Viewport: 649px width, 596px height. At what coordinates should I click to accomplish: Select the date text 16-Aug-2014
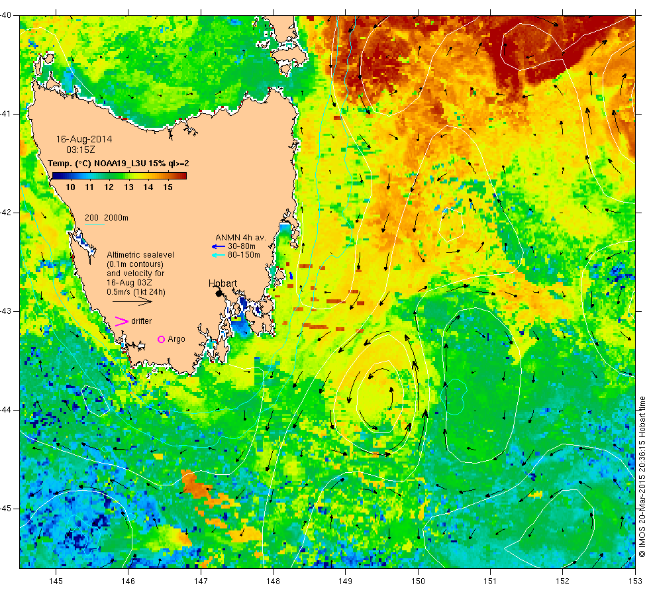84,139
